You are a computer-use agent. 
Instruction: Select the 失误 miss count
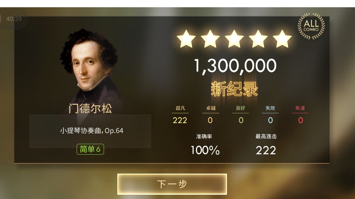click(x=300, y=120)
